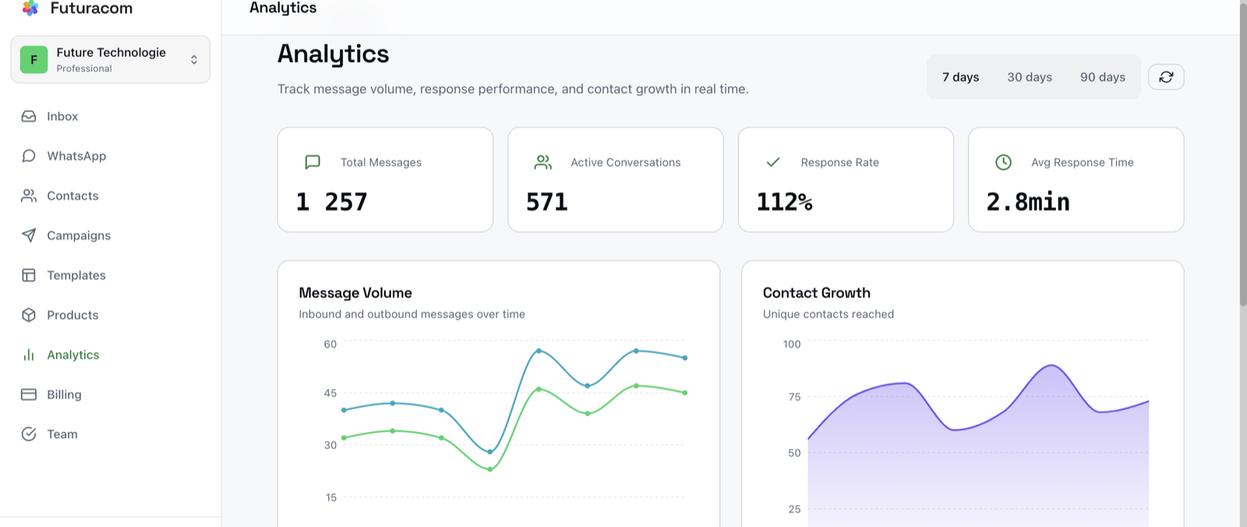The image size is (1247, 527).
Task: Click the Billing credit card icon
Action: [29, 394]
